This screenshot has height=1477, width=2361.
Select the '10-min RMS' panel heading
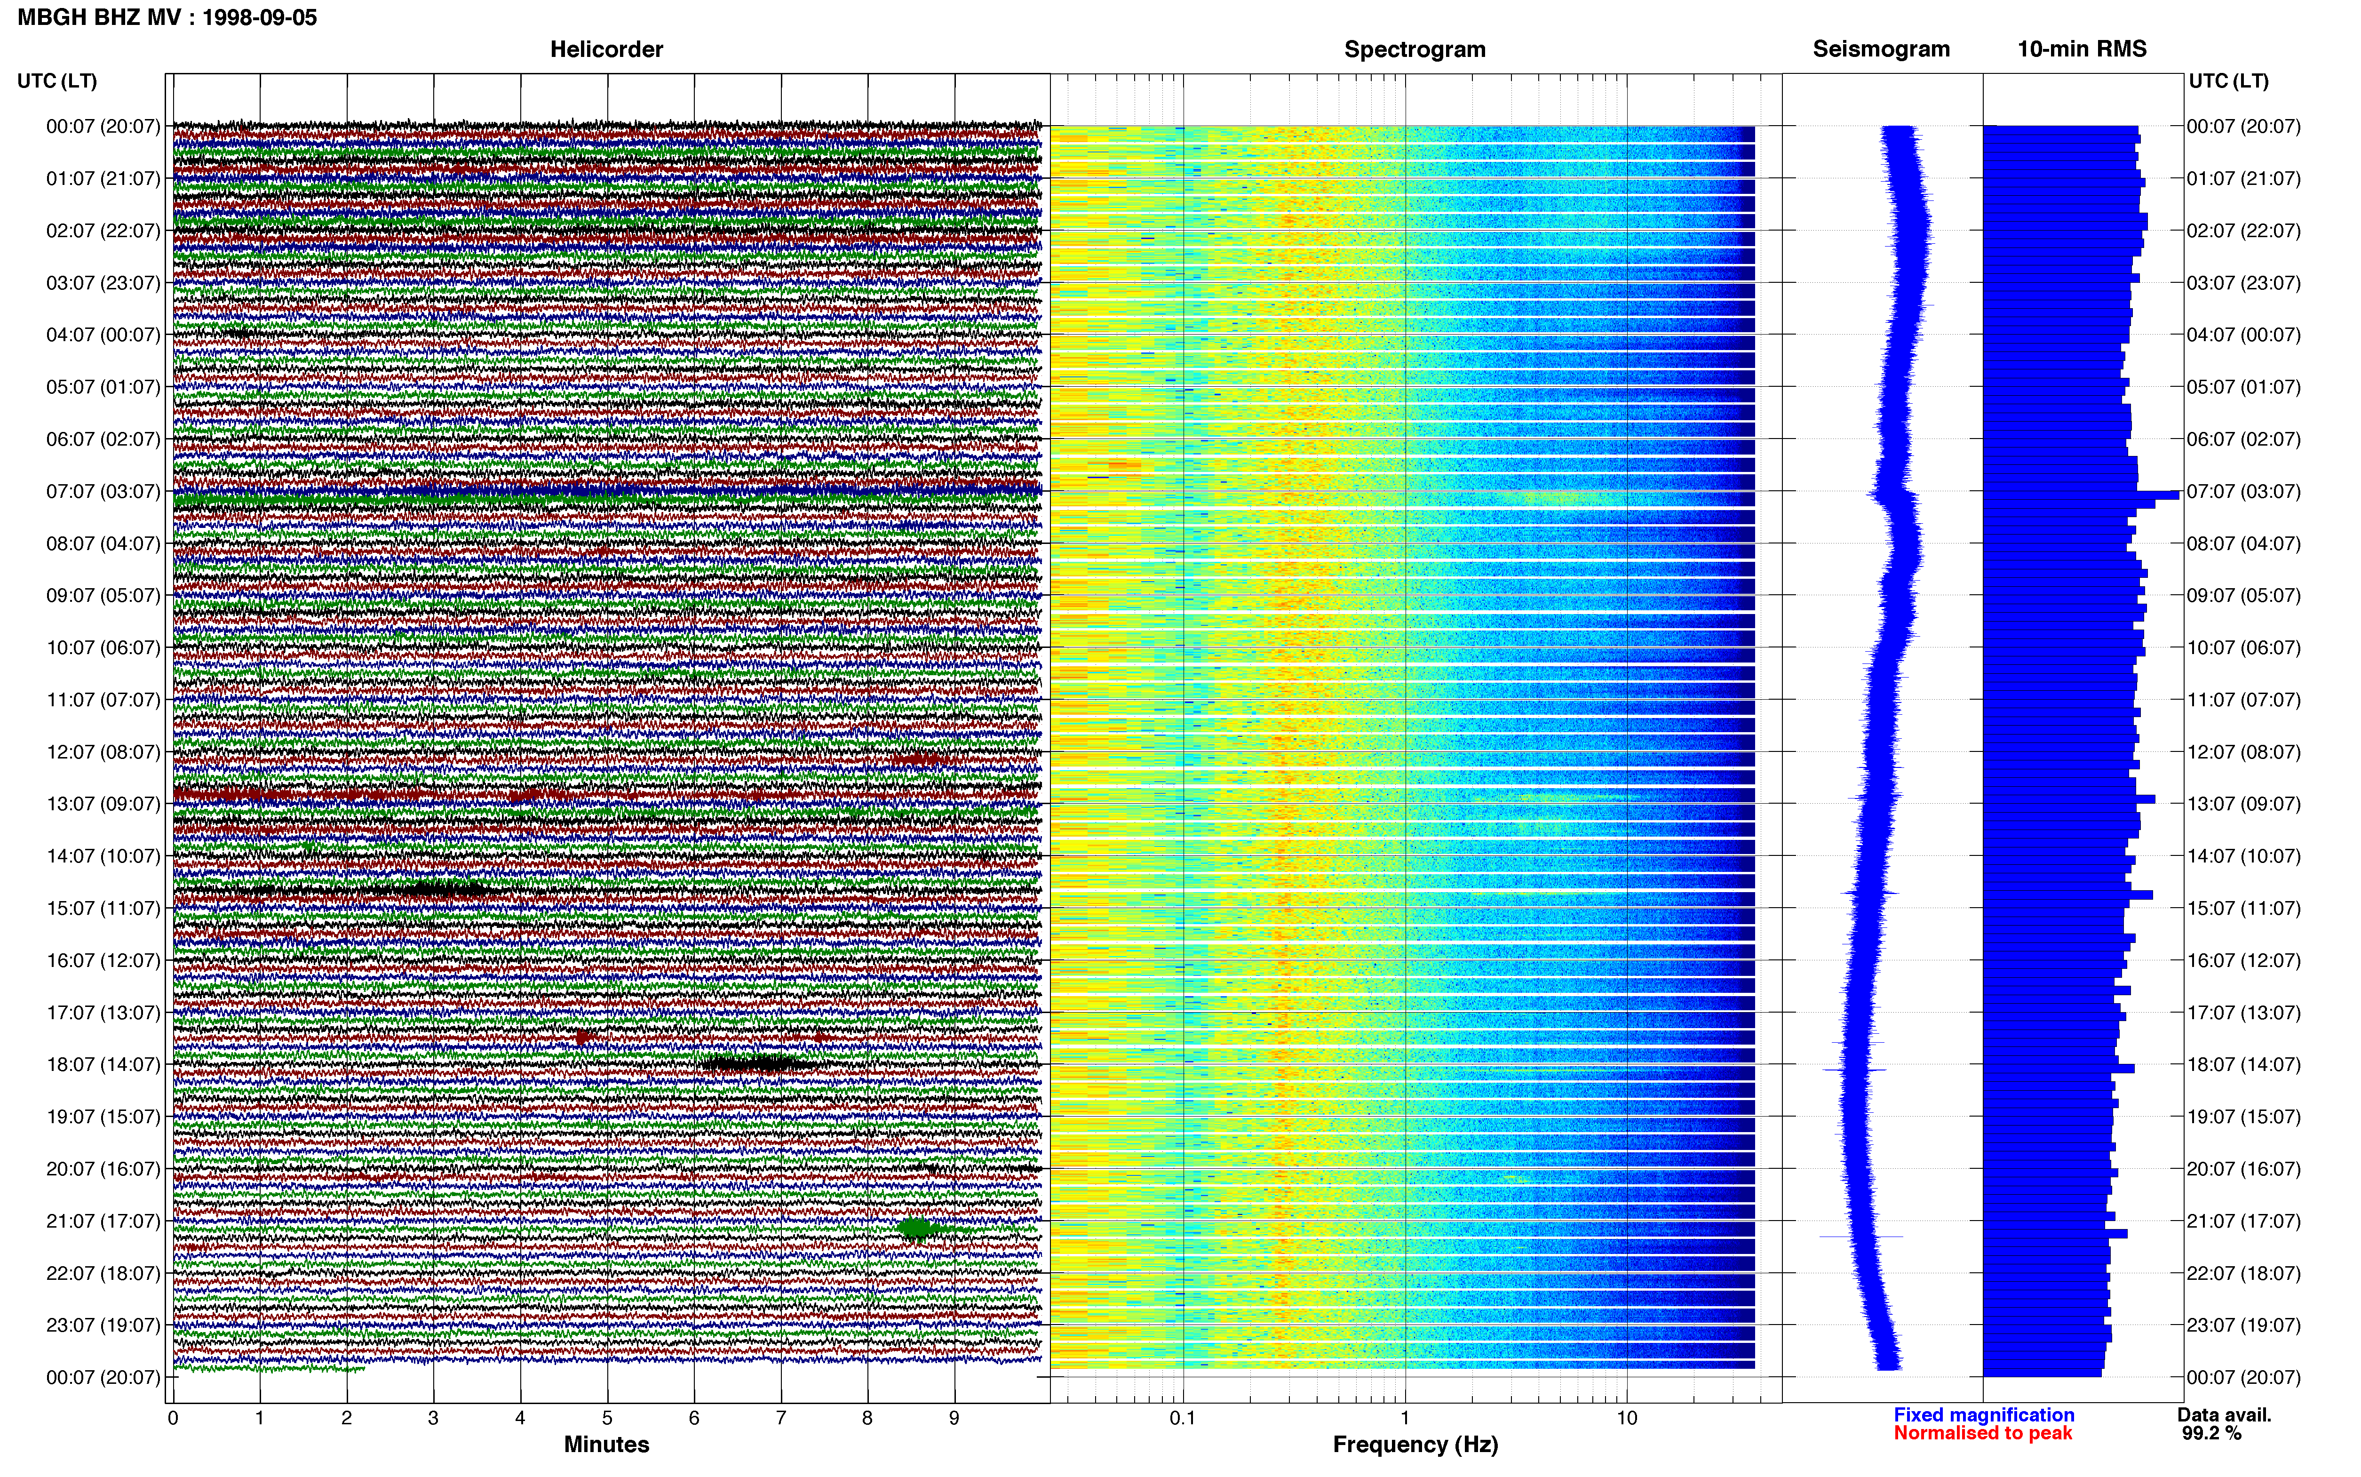[2082, 49]
